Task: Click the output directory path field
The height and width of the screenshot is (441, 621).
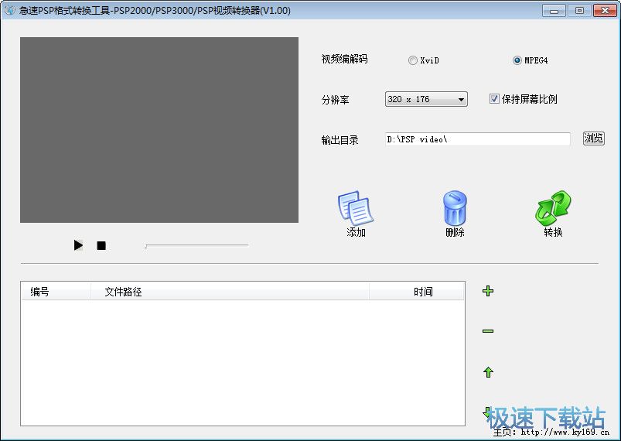Action: point(477,139)
